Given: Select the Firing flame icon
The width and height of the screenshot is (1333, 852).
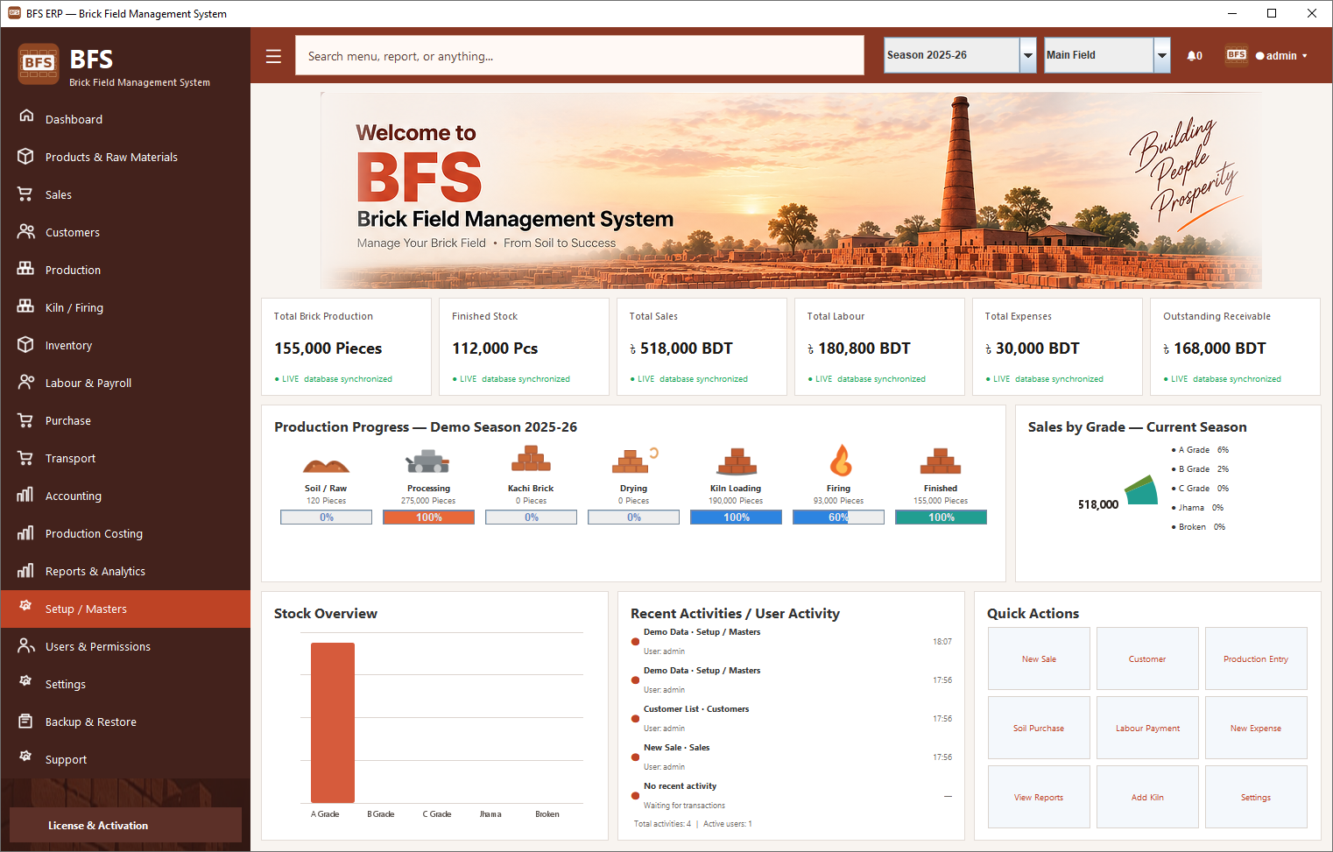Looking at the screenshot, I should [840, 460].
